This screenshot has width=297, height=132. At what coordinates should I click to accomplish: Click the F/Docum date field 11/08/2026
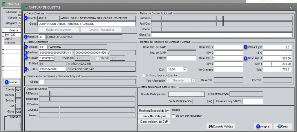(47, 58)
